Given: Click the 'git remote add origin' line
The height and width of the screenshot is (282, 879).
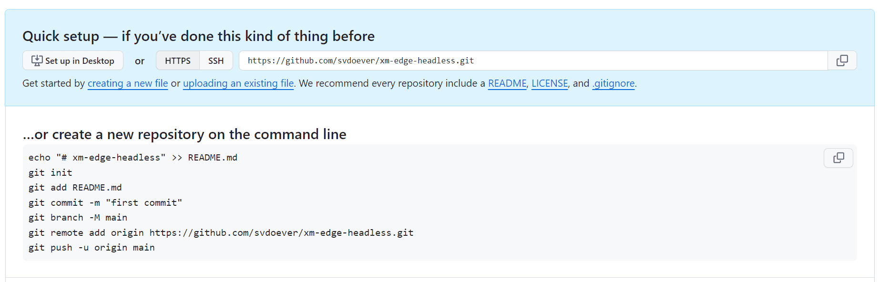Looking at the screenshot, I should 221,232.
